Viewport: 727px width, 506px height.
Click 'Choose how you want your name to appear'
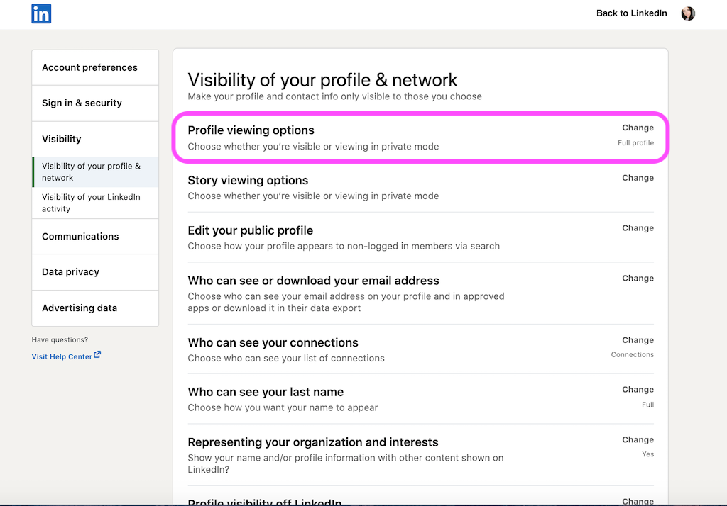tap(283, 408)
